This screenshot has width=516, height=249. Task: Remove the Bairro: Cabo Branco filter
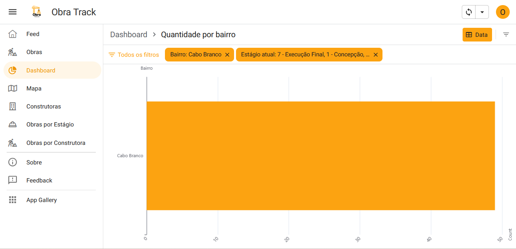click(227, 55)
